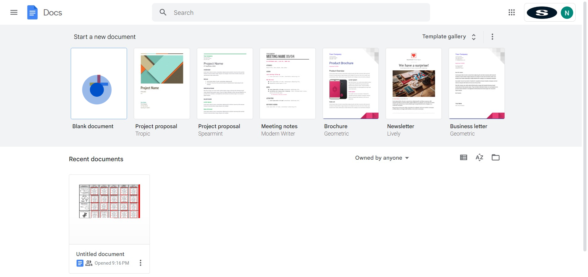Viewport: 588px width, 277px height.
Task: Open the account profile avatar N
Action: [566, 13]
